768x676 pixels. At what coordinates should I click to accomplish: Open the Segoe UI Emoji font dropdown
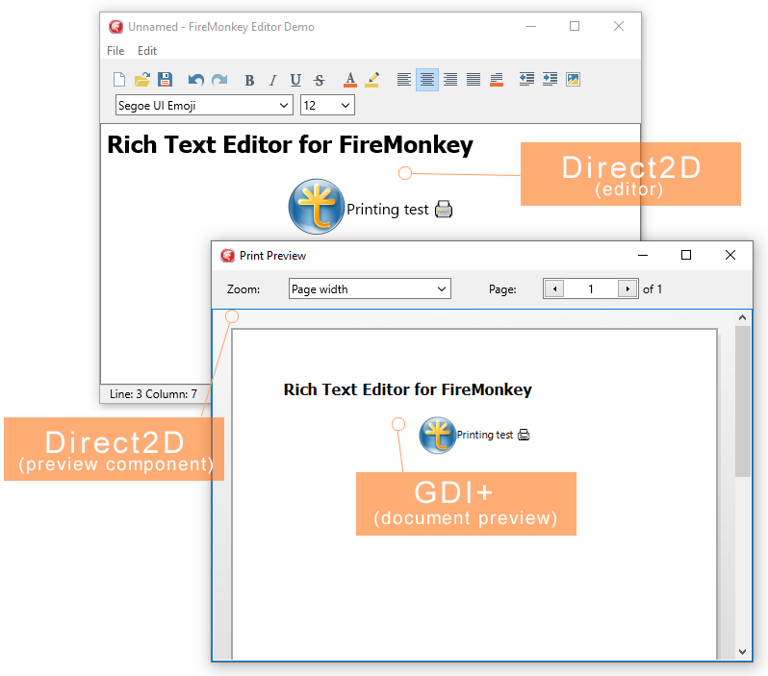pyautogui.click(x=204, y=105)
